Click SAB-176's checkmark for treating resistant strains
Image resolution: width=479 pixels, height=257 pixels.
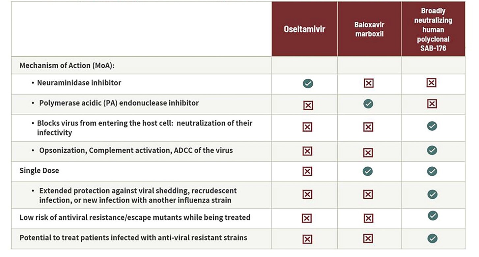coord(432,238)
